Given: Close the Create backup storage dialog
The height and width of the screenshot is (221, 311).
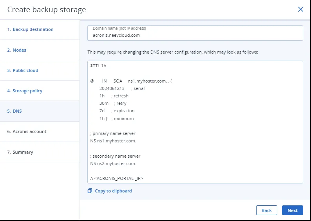Looking at the screenshot, I should point(300,9).
